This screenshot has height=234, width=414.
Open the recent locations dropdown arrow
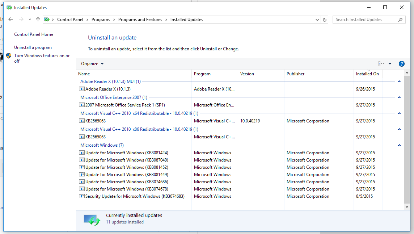30,20
